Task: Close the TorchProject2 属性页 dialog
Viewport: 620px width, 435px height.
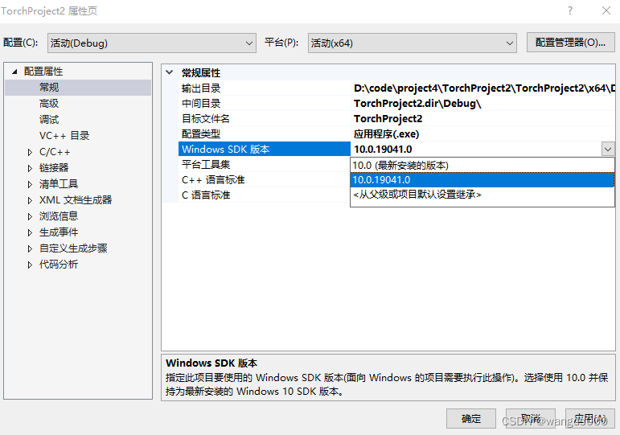Action: coord(606,10)
